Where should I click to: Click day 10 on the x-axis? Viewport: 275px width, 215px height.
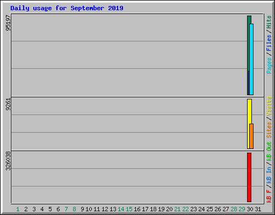pyautogui.click(x=89, y=209)
